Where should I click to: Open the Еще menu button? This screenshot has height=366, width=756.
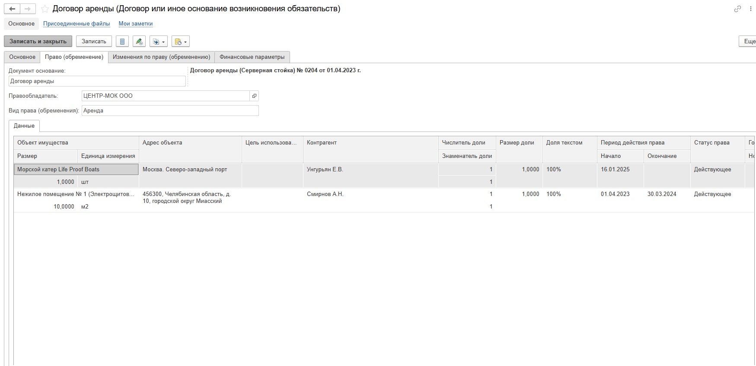tap(748, 42)
